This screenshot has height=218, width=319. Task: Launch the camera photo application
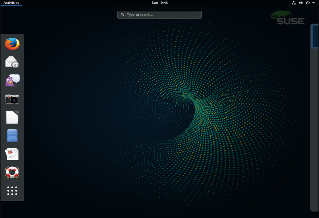click(x=12, y=99)
